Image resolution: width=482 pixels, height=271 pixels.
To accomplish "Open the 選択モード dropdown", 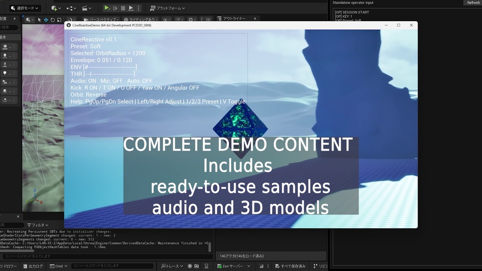I will tap(24, 8).
